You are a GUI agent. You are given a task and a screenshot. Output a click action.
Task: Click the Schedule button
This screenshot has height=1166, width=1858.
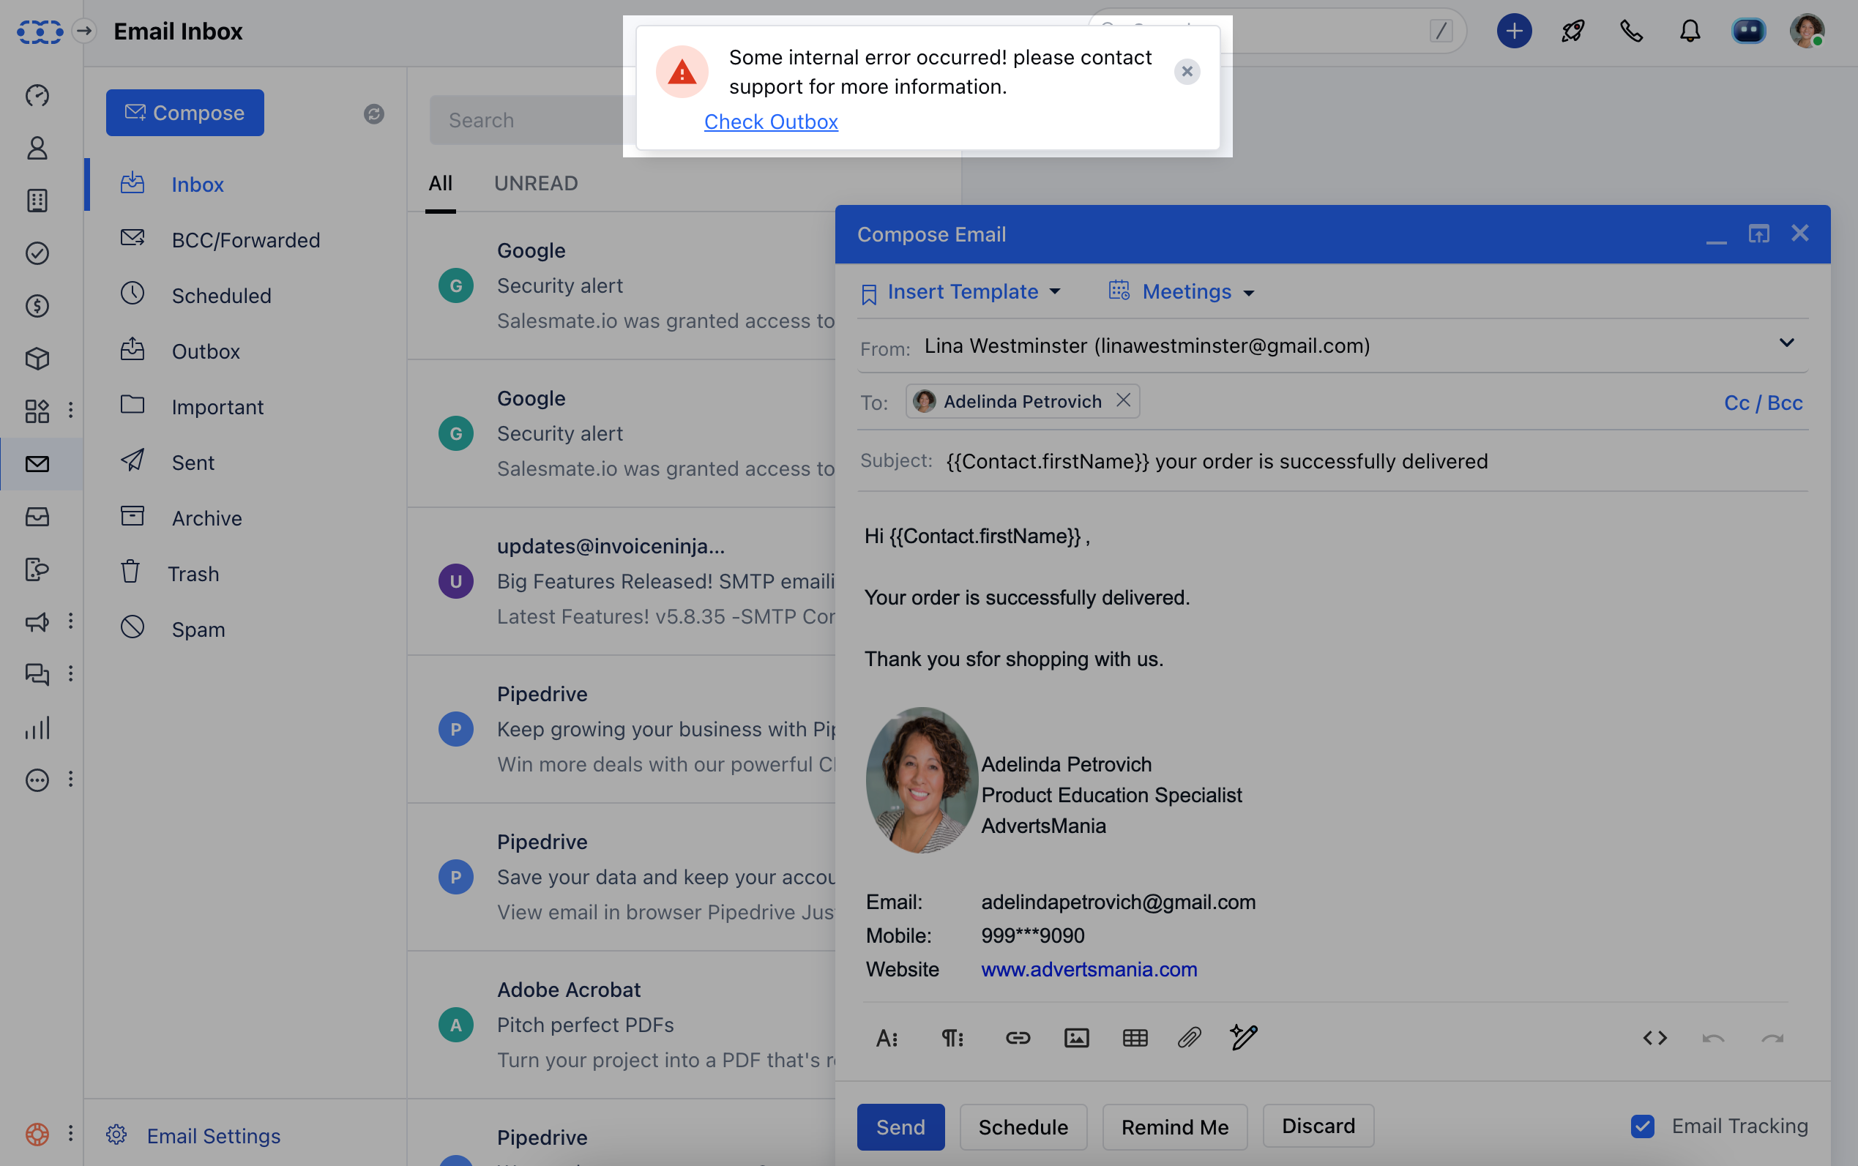1023,1126
